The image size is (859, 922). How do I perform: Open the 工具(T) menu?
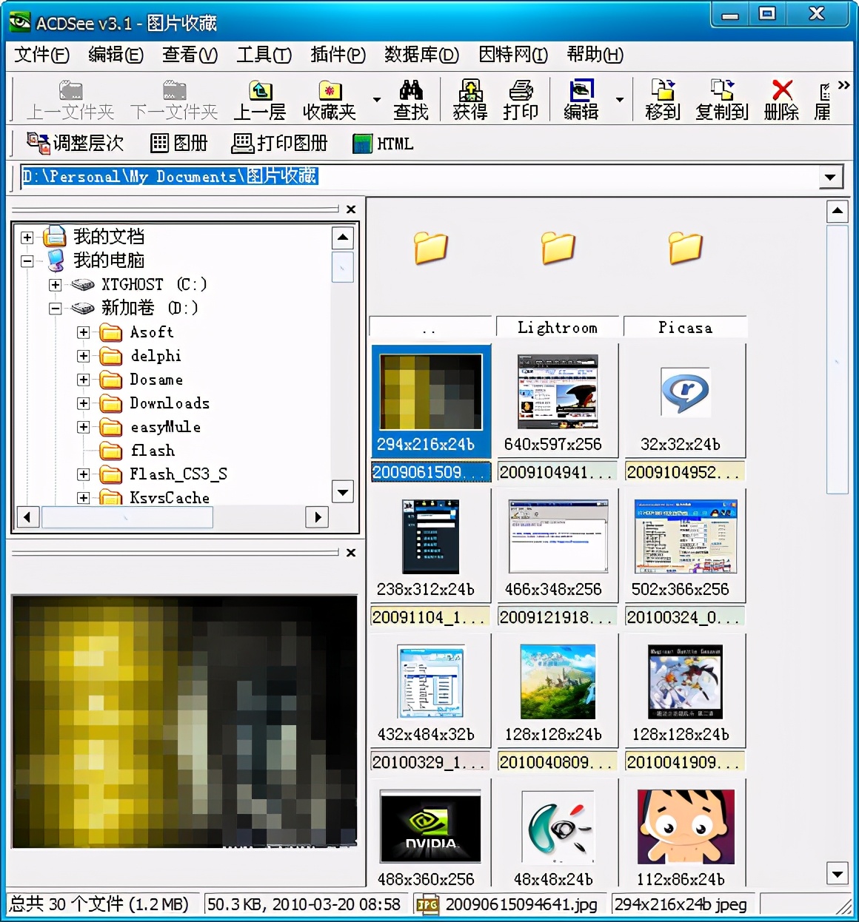coord(264,55)
